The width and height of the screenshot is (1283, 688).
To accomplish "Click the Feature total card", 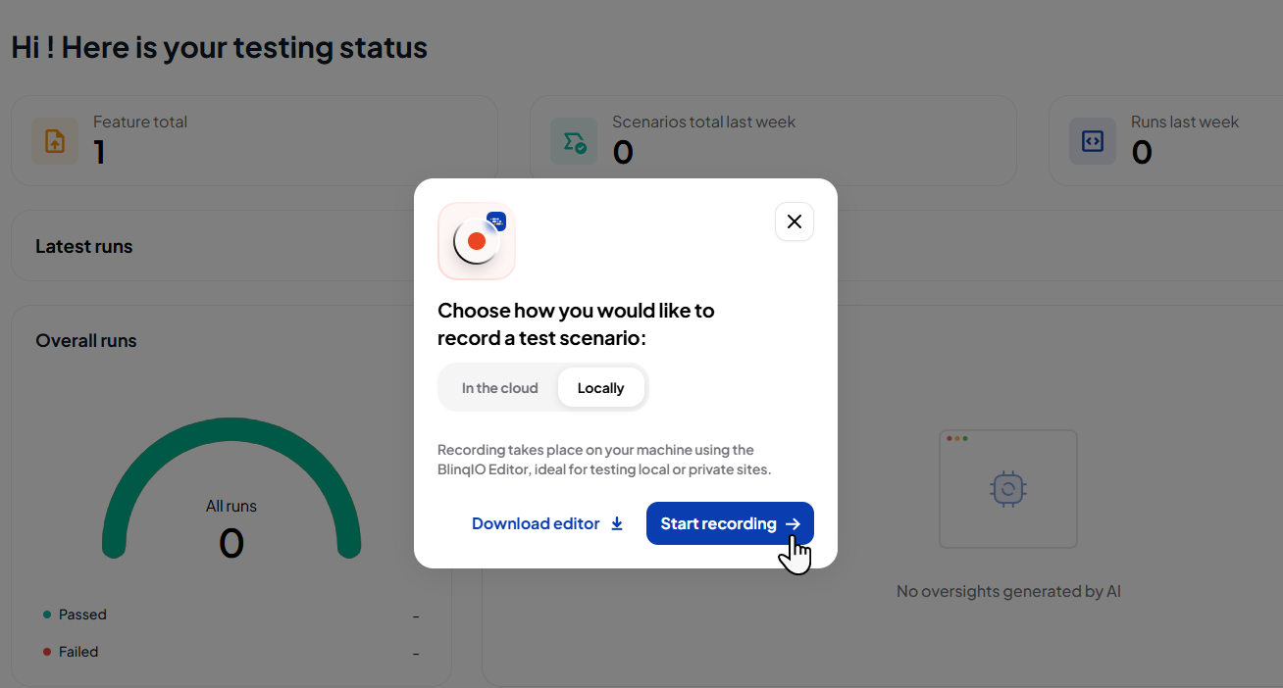I will (254, 140).
